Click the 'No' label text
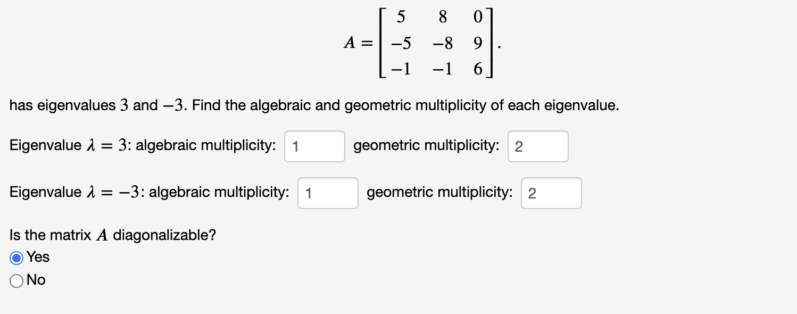Screen dimensions: 797x314 pos(35,280)
